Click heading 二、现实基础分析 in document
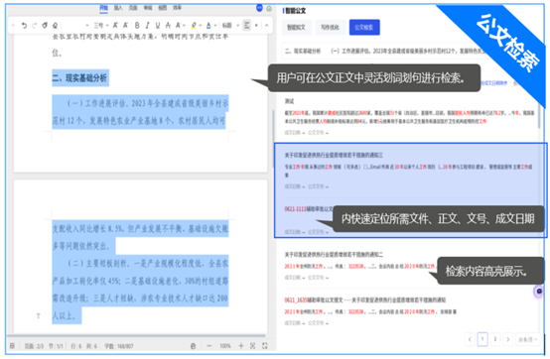The image size is (550, 359). point(79,77)
